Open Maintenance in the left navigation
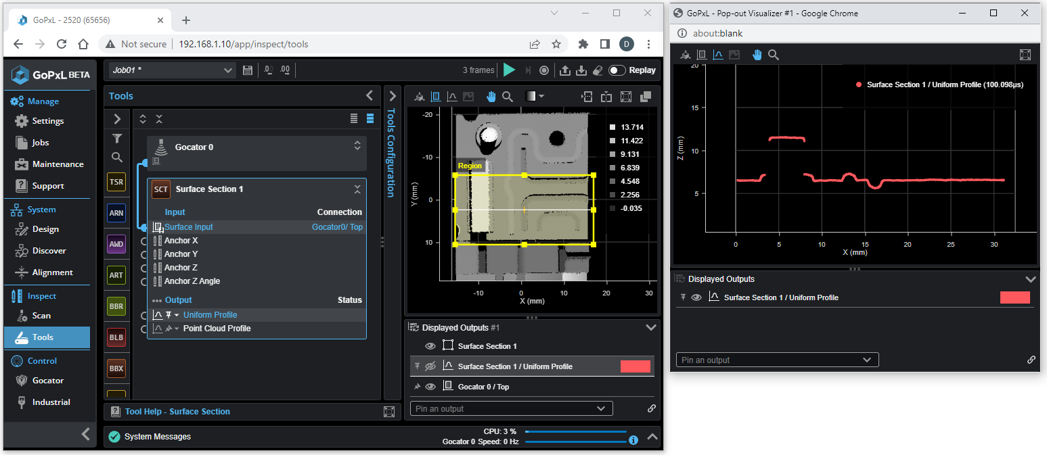The image size is (1047, 455). click(49, 164)
